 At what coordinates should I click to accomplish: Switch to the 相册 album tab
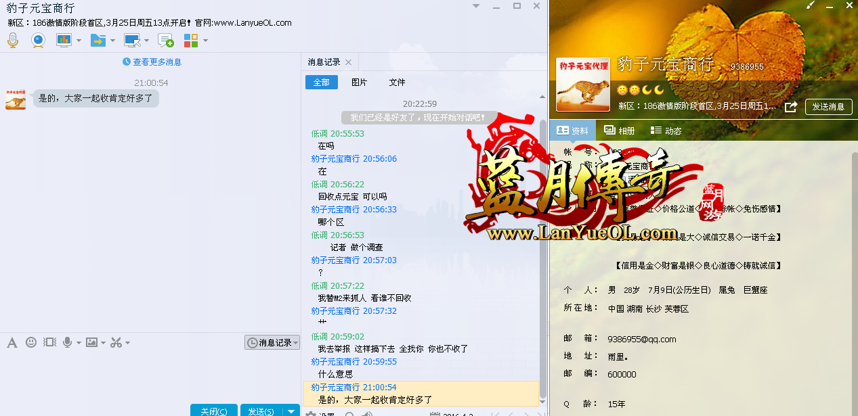[x=618, y=131]
